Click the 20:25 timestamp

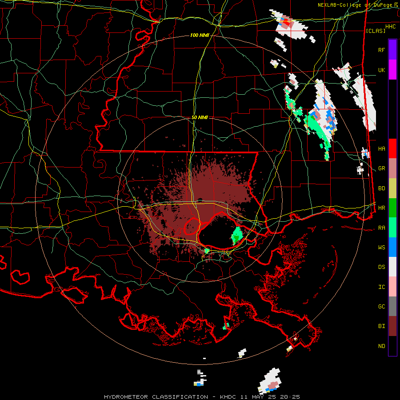pyautogui.click(x=290, y=397)
